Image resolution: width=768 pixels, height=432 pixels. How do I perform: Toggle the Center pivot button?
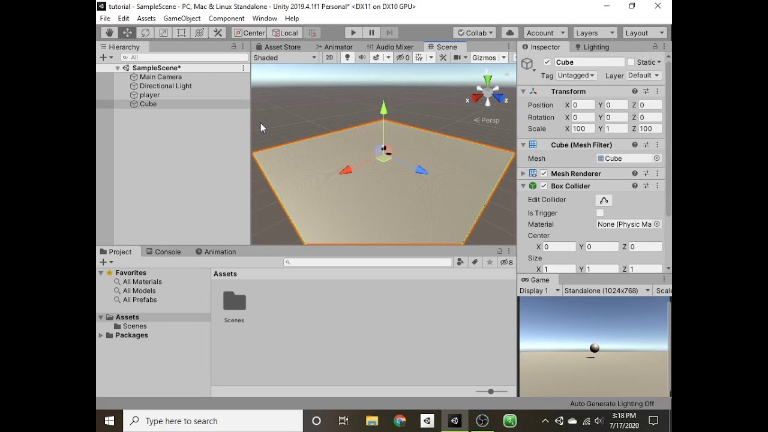249,33
